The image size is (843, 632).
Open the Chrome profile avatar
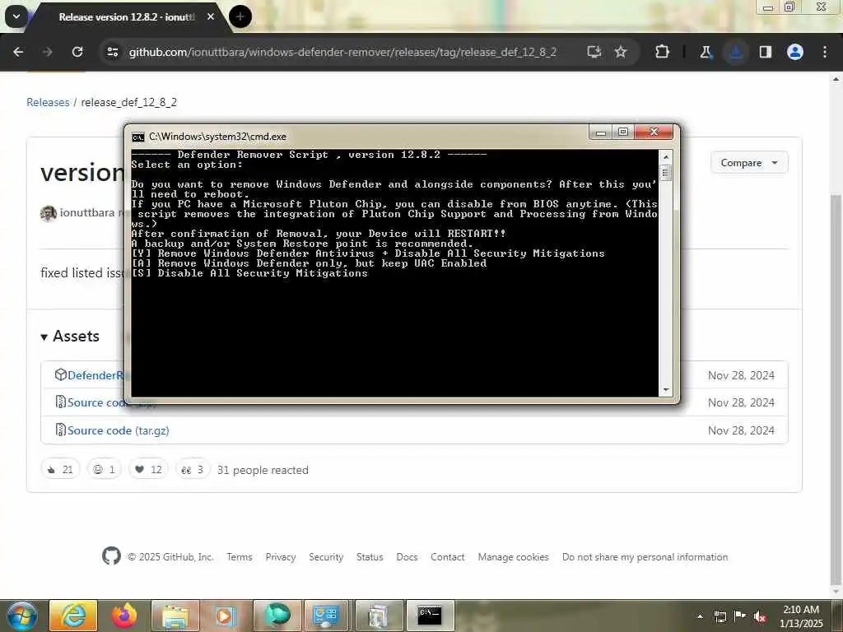click(795, 52)
